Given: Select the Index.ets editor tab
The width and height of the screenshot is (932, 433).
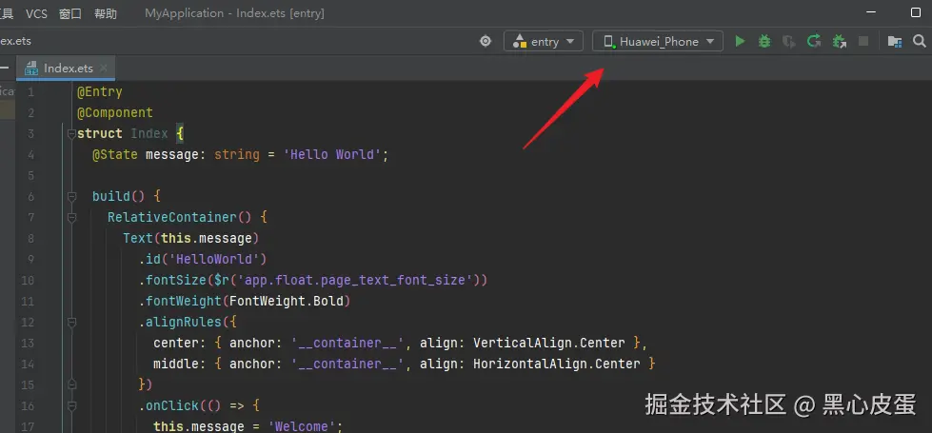Looking at the screenshot, I should tap(66, 69).
